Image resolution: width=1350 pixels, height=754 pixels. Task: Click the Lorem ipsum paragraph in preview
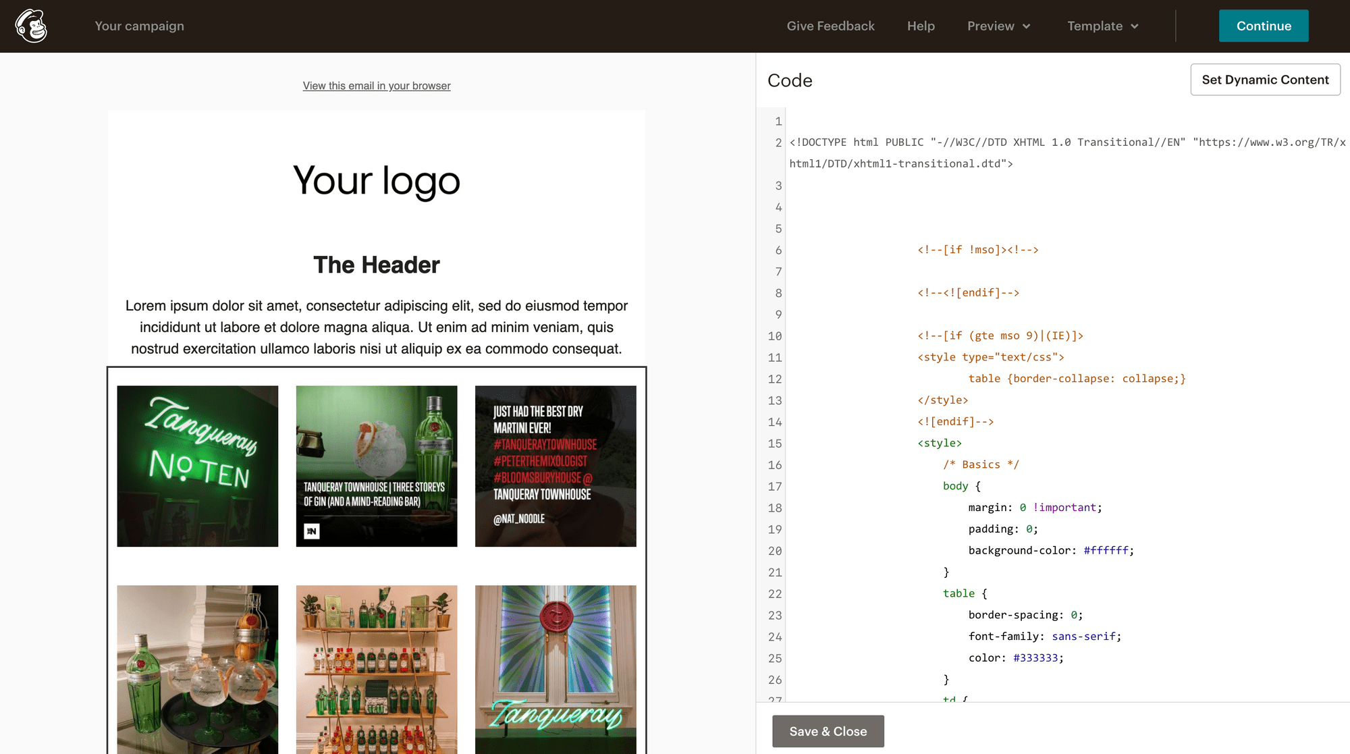377,327
